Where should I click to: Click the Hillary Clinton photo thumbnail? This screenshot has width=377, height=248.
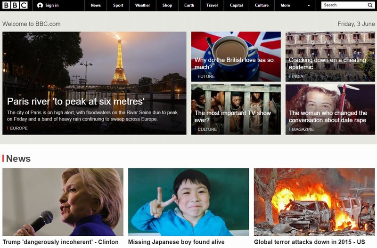tap(63, 202)
